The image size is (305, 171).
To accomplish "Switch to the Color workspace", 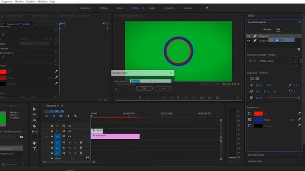I will pos(120,8).
